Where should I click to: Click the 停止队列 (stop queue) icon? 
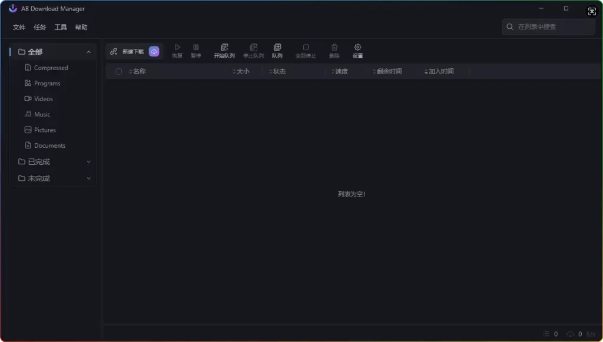[253, 50]
